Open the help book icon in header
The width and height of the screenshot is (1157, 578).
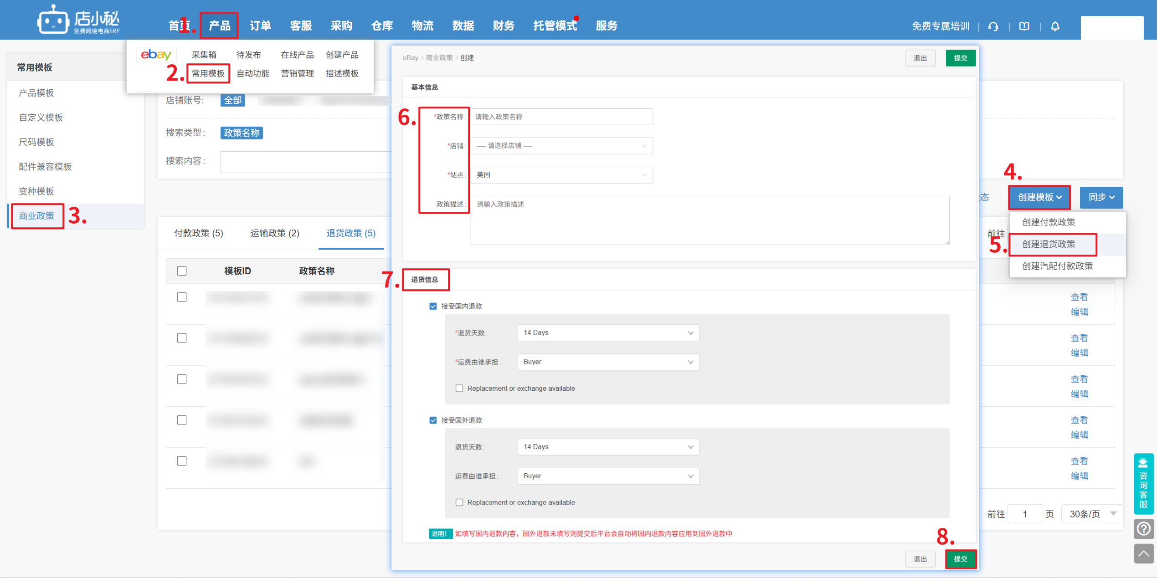(x=1024, y=26)
